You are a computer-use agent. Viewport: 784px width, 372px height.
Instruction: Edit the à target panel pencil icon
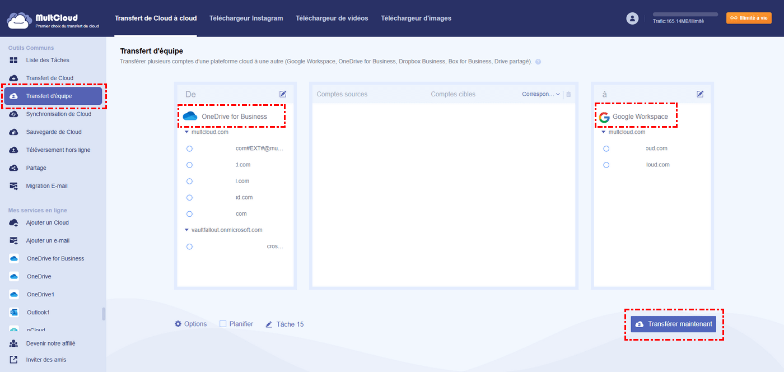(700, 94)
